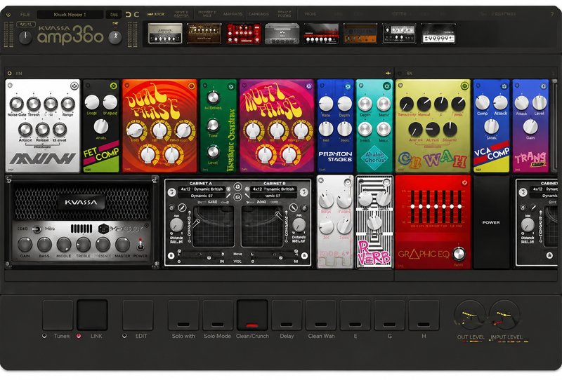The height and width of the screenshot is (380, 562).
Task: Flip the POWER switch on Kuassa amp
Action: tap(141, 245)
